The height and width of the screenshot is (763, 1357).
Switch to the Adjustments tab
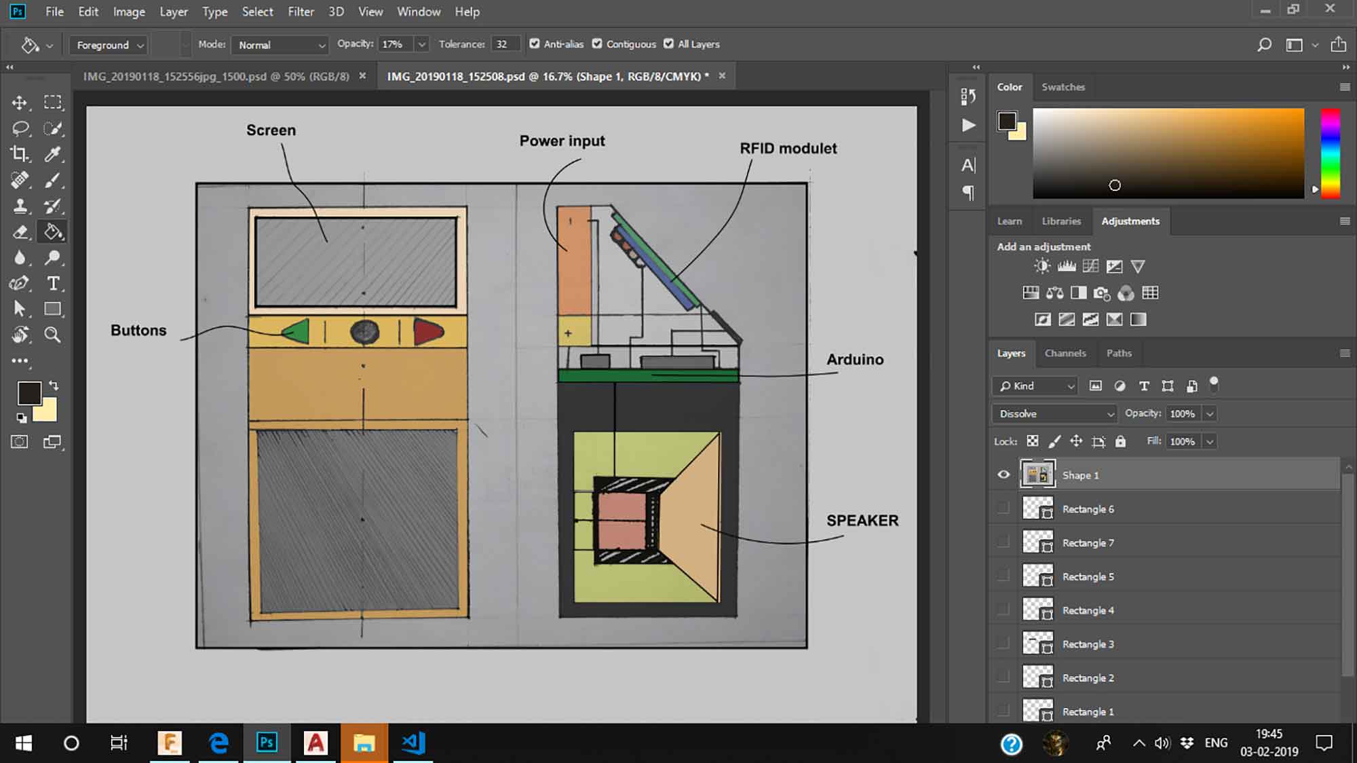point(1130,221)
